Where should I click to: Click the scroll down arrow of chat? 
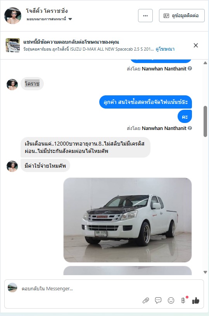(x=205, y=272)
